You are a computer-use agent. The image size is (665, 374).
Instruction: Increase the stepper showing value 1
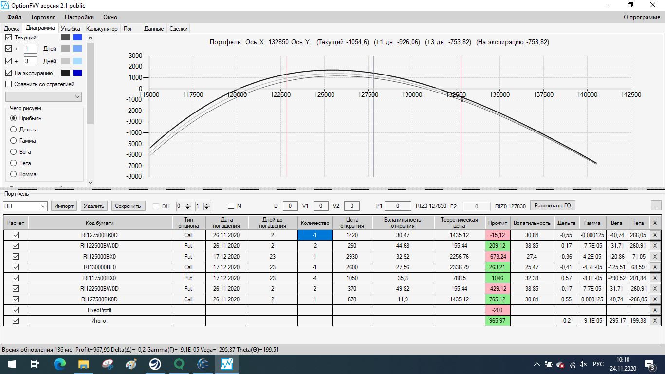(207, 204)
